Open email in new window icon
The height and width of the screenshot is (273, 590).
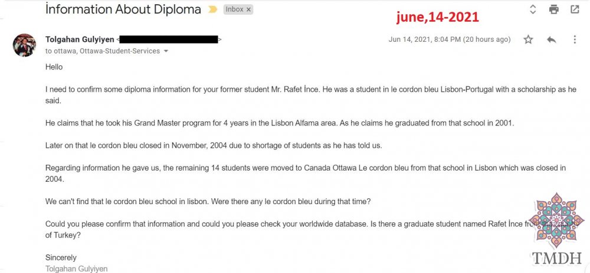coord(575,9)
